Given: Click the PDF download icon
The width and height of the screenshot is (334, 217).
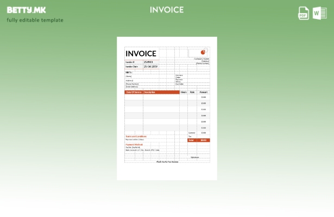Looking at the screenshot, I should [304, 13].
